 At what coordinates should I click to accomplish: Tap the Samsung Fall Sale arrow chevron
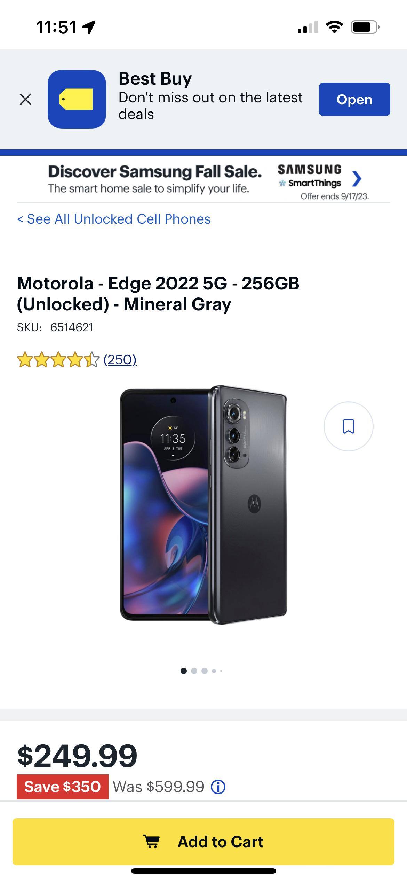pos(357,179)
